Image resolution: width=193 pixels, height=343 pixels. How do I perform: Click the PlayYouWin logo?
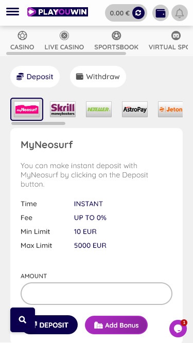point(58,12)
